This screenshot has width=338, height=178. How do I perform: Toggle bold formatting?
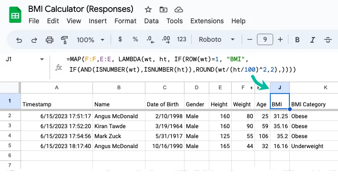click(x=297, y=40)
